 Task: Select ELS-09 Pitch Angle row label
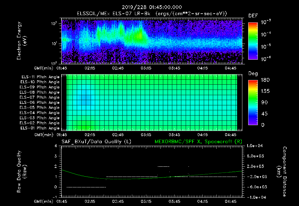pyautogui.click(x=39, y=87)
